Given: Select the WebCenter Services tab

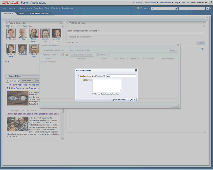Looking at the screenshot, I should click(39, 14).
